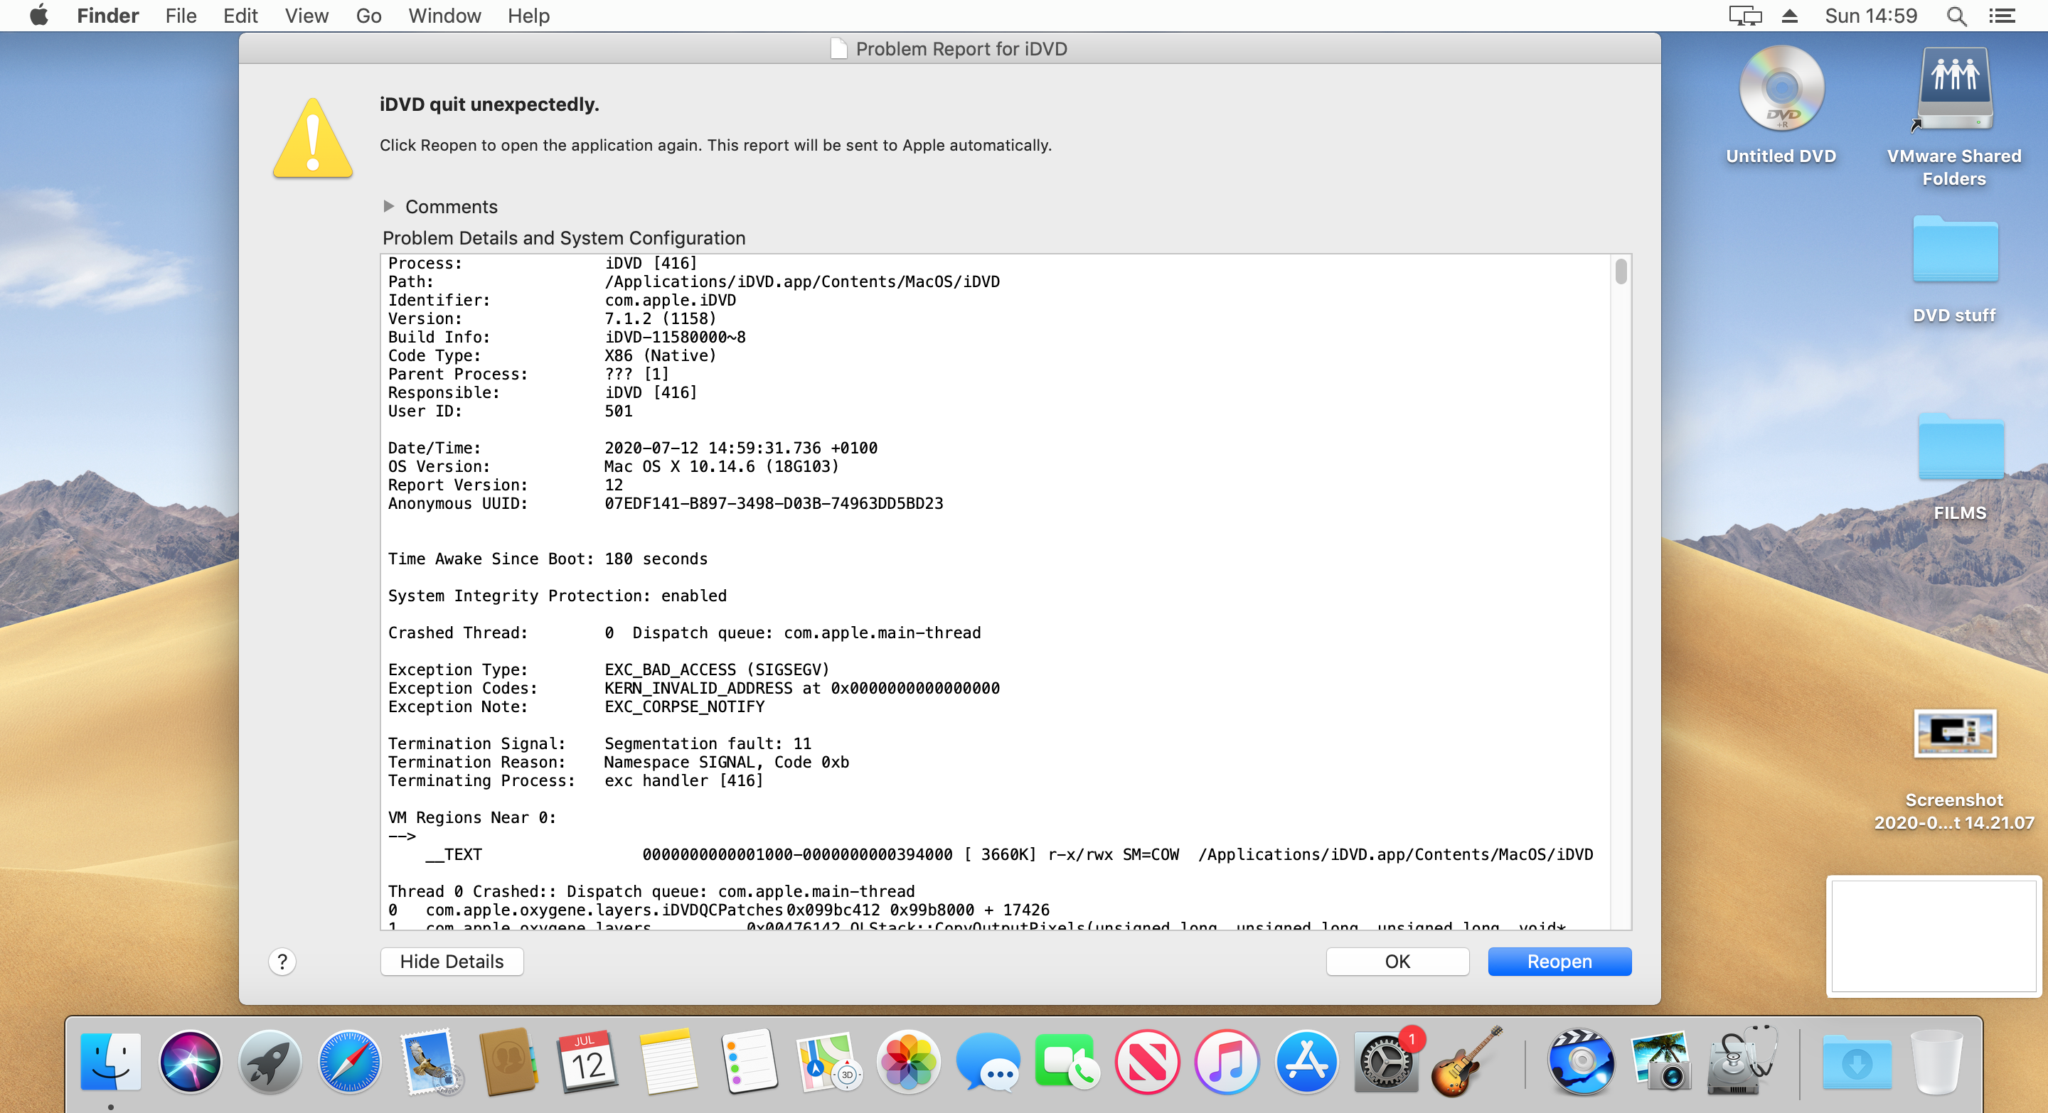
Task: Launch GarageBand from the Dock
Action: click(1464, 1063)
